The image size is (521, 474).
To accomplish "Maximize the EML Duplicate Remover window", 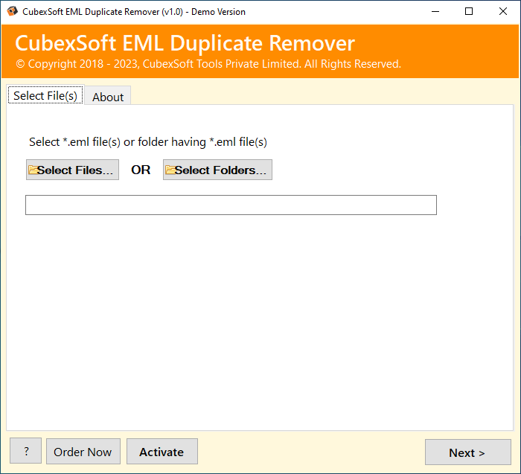I will pos(469,12).
